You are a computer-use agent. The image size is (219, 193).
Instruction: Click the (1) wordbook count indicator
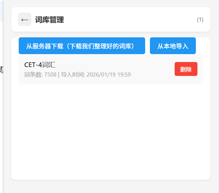coord(200,20)
